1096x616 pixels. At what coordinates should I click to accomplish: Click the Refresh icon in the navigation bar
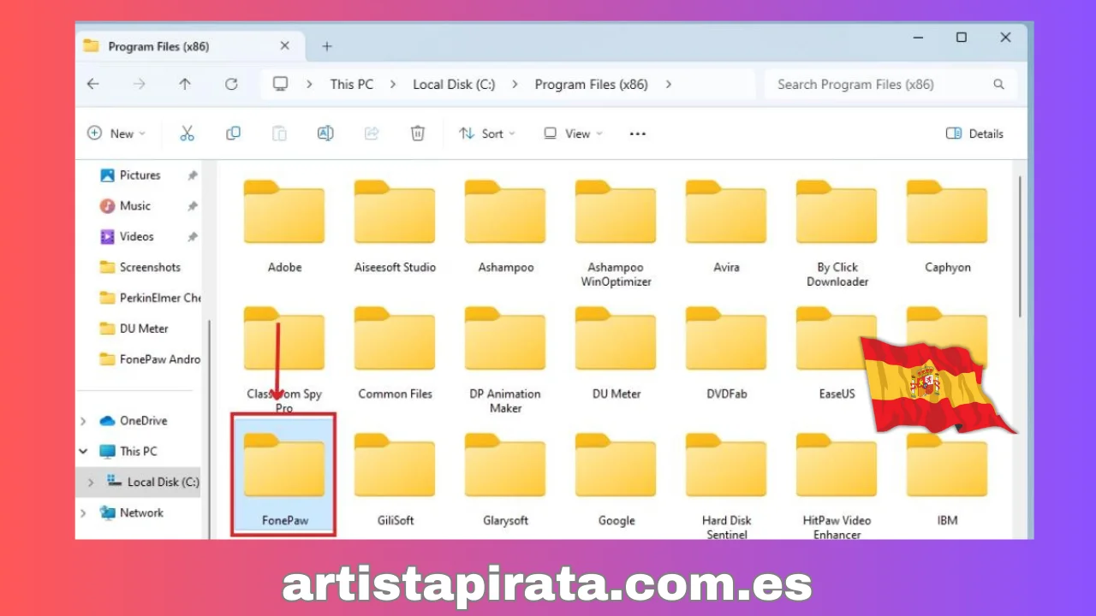point(231,84)
